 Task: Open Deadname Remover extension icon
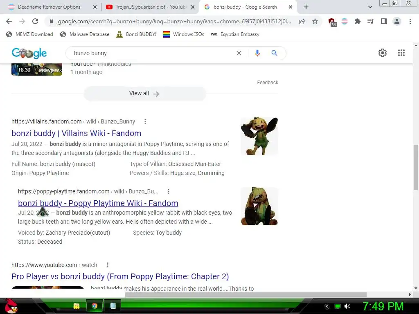pyautogui.click(x=345, y=21)
